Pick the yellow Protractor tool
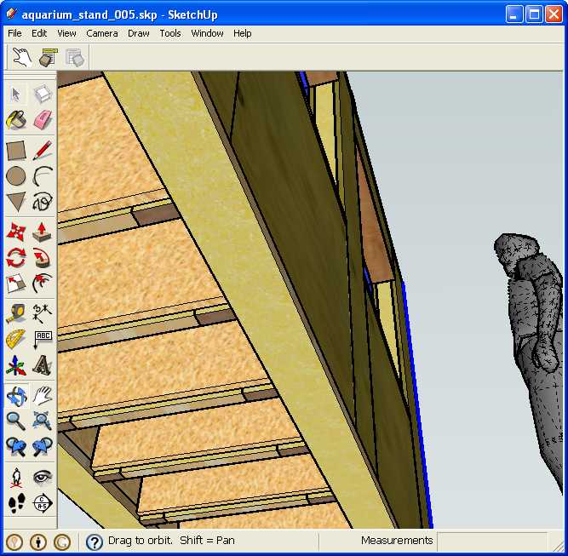Screen dimensions: 568x556 pos(16,339)
